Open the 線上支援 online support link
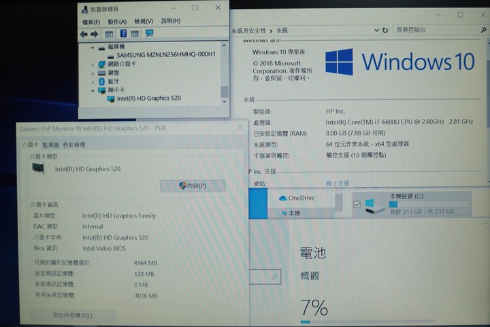490x327 pixels. point(338,183)
